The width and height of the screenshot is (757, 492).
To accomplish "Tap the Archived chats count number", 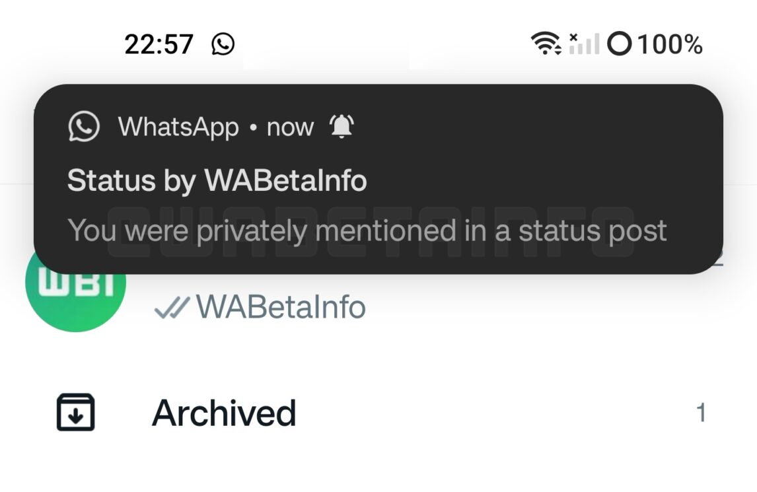I will (x=701, y=413).
